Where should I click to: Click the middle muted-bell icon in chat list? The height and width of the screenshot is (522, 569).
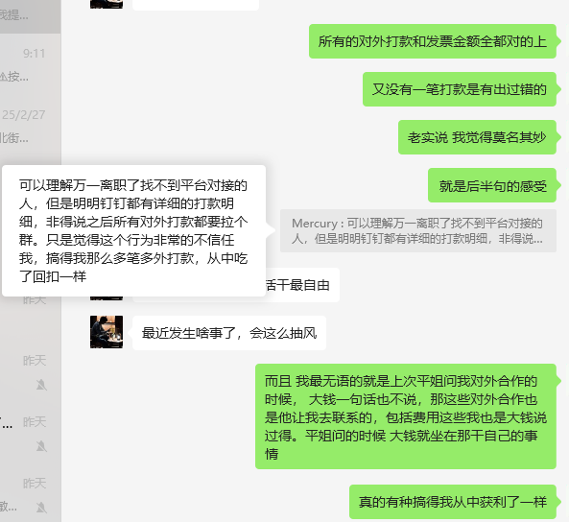(x=41, y=446)
